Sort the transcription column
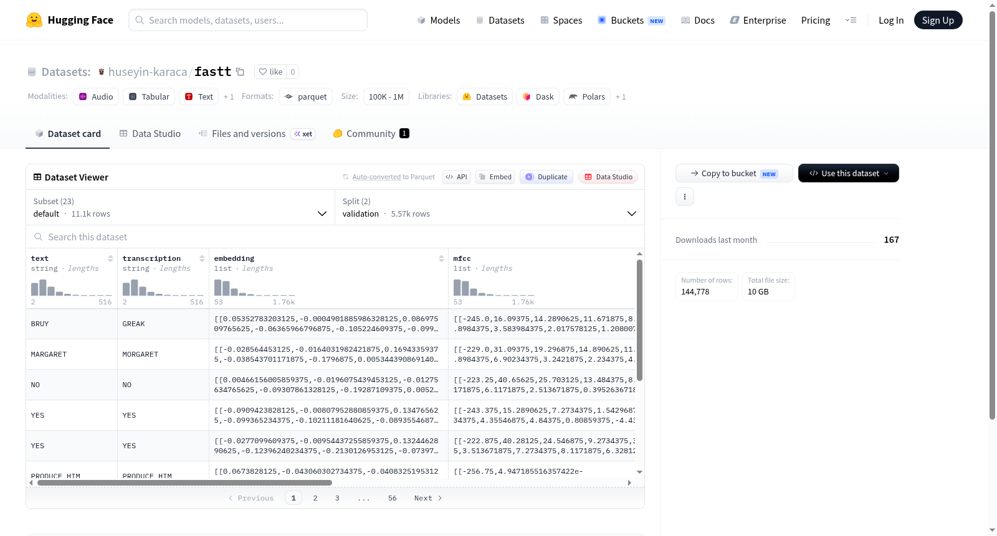 (202, 258)
